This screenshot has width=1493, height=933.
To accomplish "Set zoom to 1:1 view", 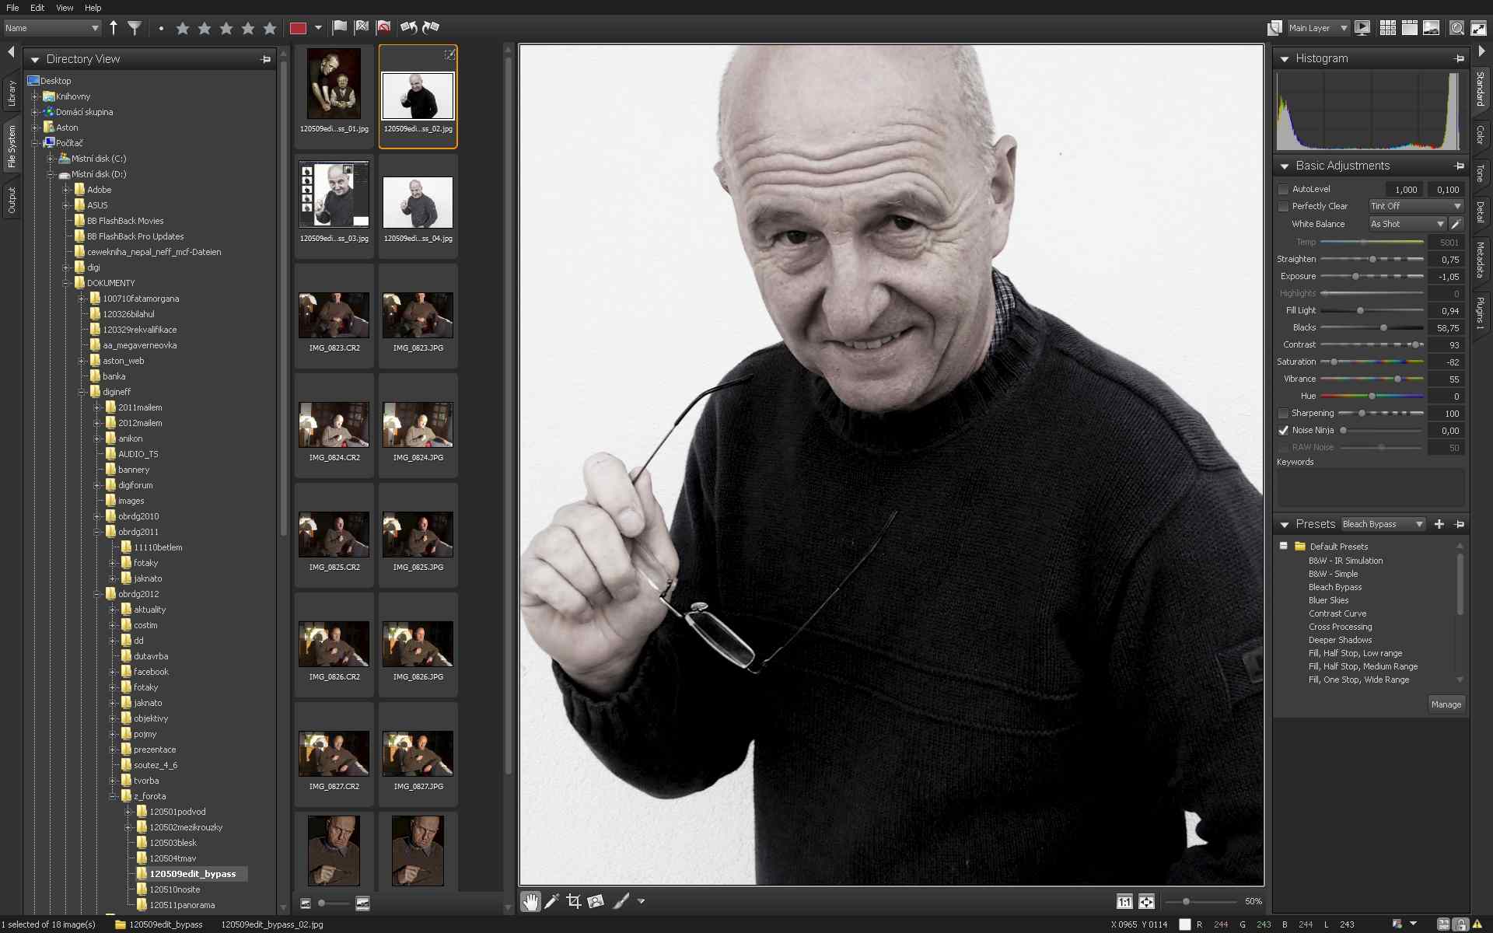I will [x=1124, y=902].
